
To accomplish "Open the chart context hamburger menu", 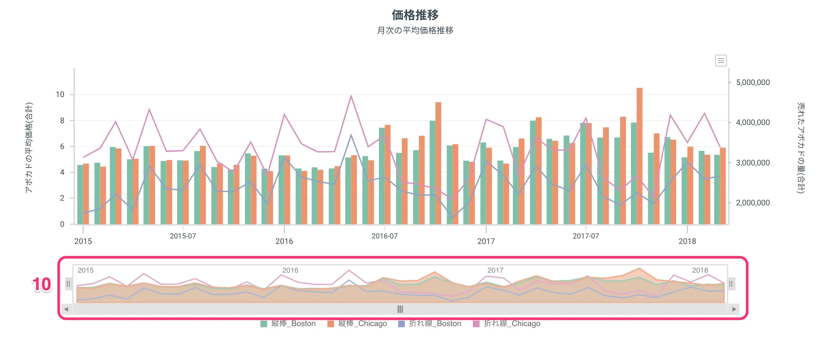I will [721, 60].
